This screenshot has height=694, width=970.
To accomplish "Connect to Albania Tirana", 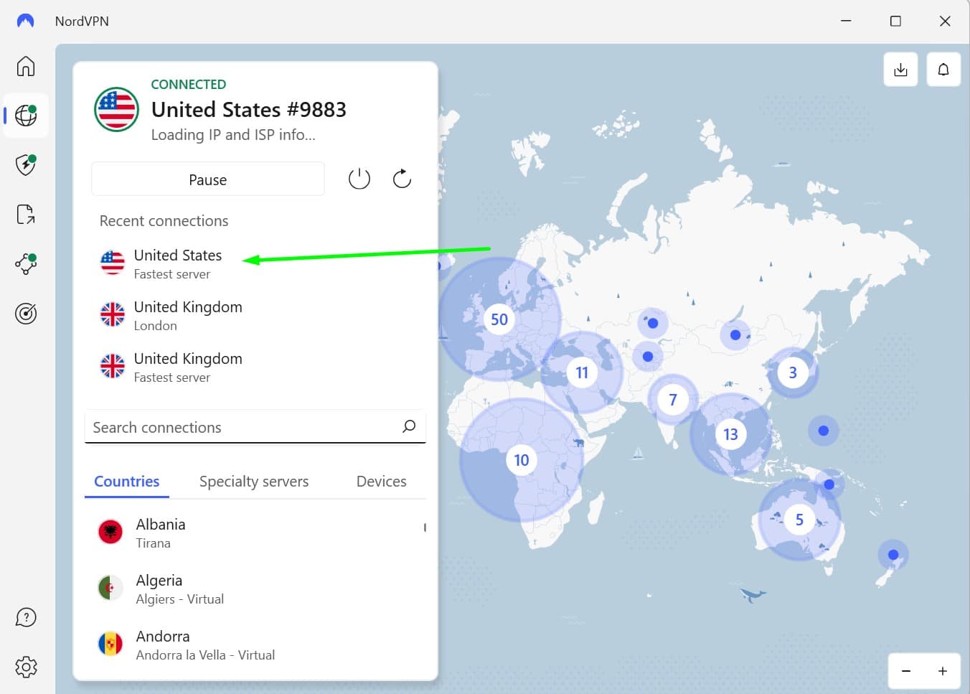I will (x=255, y=533).
